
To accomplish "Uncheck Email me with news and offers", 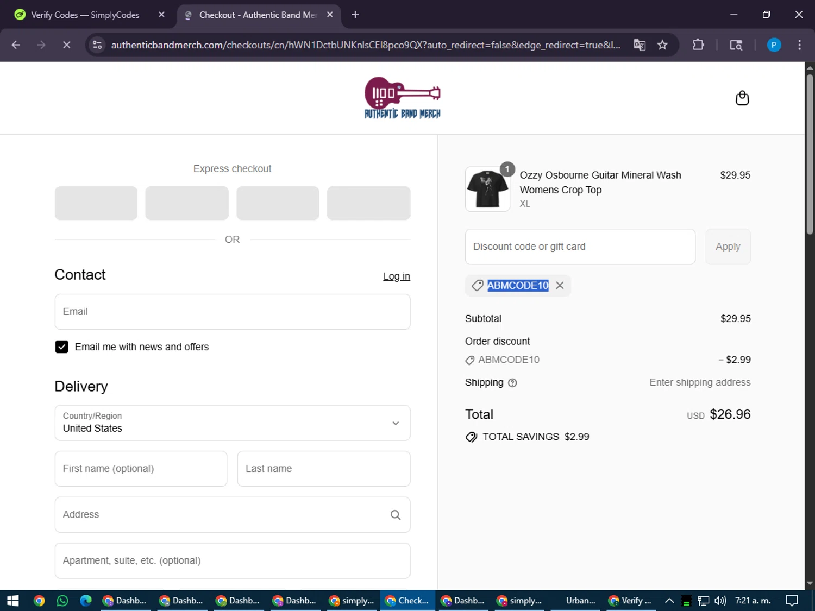I will coord(62,347).
